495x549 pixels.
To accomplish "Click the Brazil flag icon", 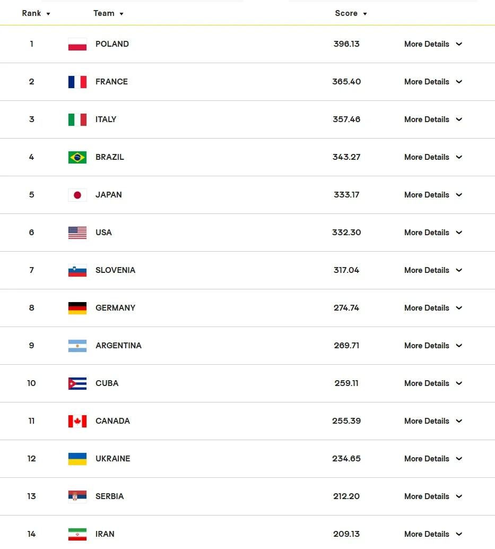I will point(77,158).
